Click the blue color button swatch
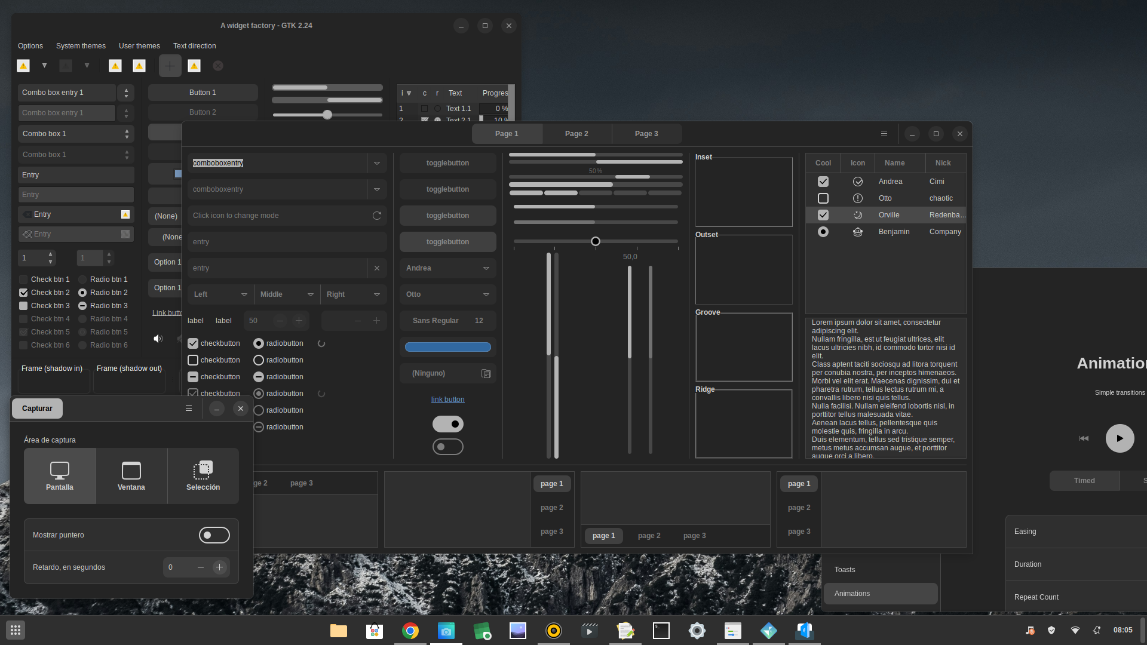1147x645 pixels. click(448, 347)
